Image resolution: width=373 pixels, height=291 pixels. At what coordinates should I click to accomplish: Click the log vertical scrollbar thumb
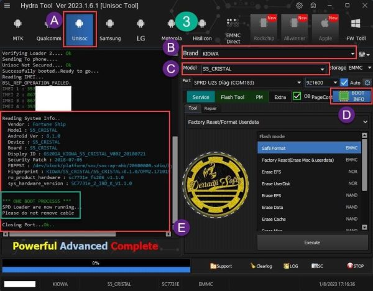tap(175, 179)
